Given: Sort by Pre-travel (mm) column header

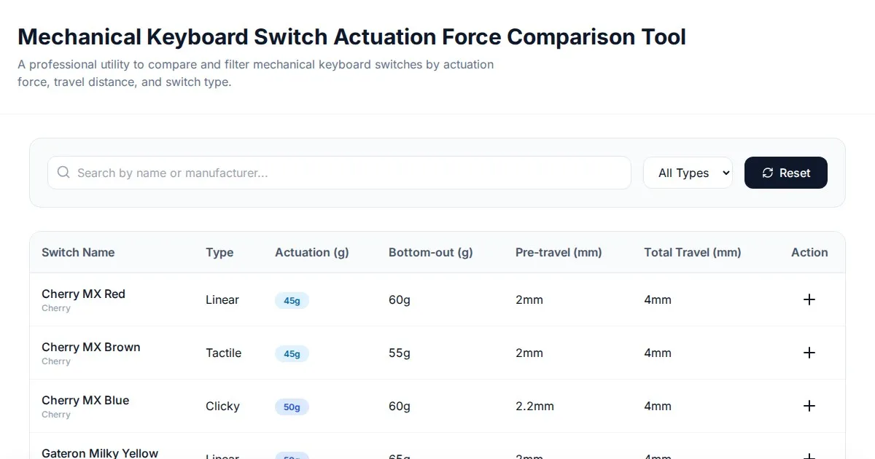Looking at the screenshot, I should pos(558,252).
